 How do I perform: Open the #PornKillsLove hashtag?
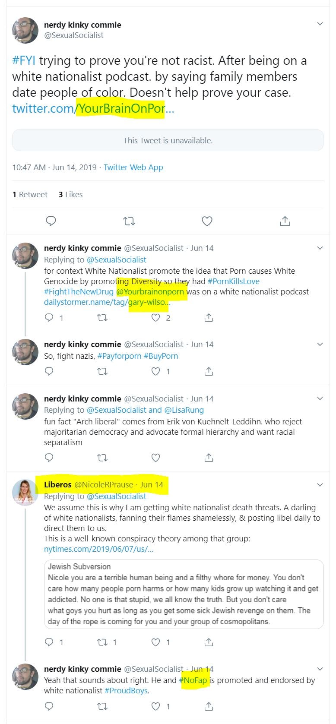pyautogui.click(x=233, y=281)
